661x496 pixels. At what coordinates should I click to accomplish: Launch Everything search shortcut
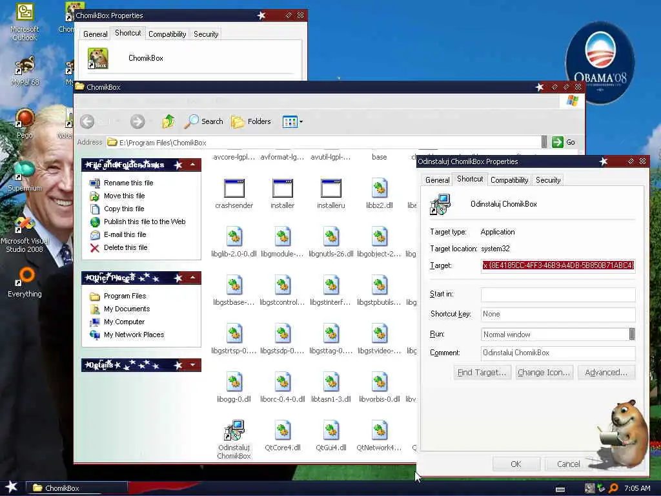pos(25,282)
